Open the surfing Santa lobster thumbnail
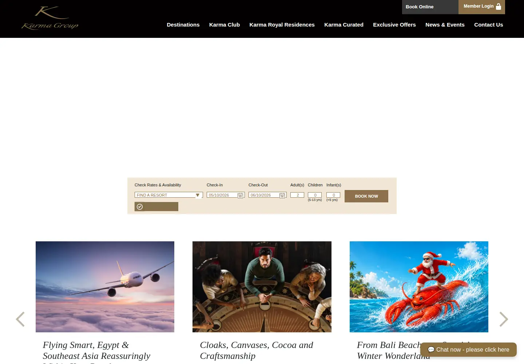This screenshot has width=524, height=364. tap(419, 287)
